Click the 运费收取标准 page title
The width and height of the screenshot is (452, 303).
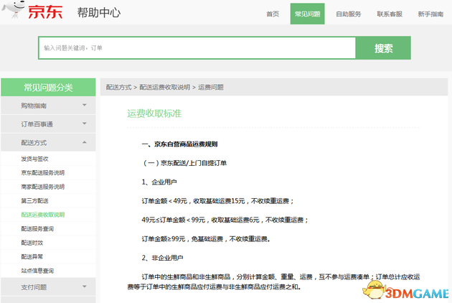click(x=154, y=113)
